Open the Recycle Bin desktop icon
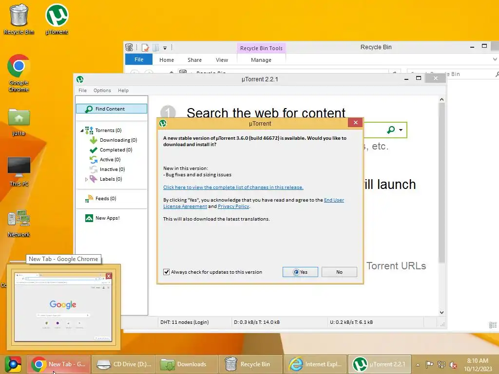This screenshot has width=499, height=374. pyautogui.click(x=19, y=19)
